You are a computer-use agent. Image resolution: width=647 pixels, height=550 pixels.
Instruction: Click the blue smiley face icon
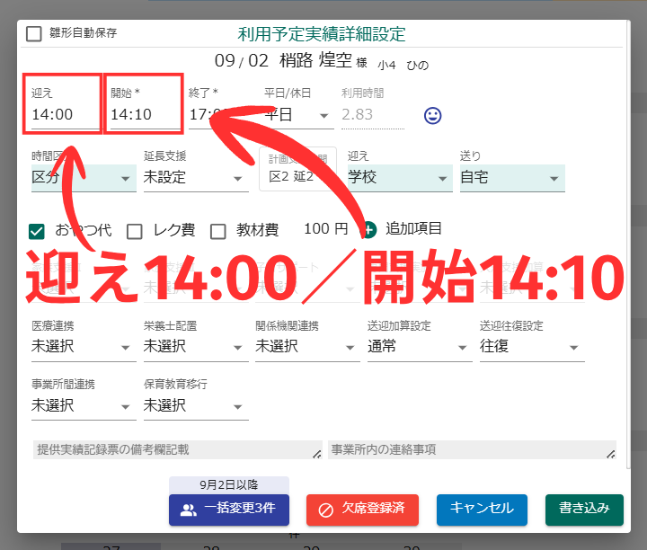tap(432, 116)
